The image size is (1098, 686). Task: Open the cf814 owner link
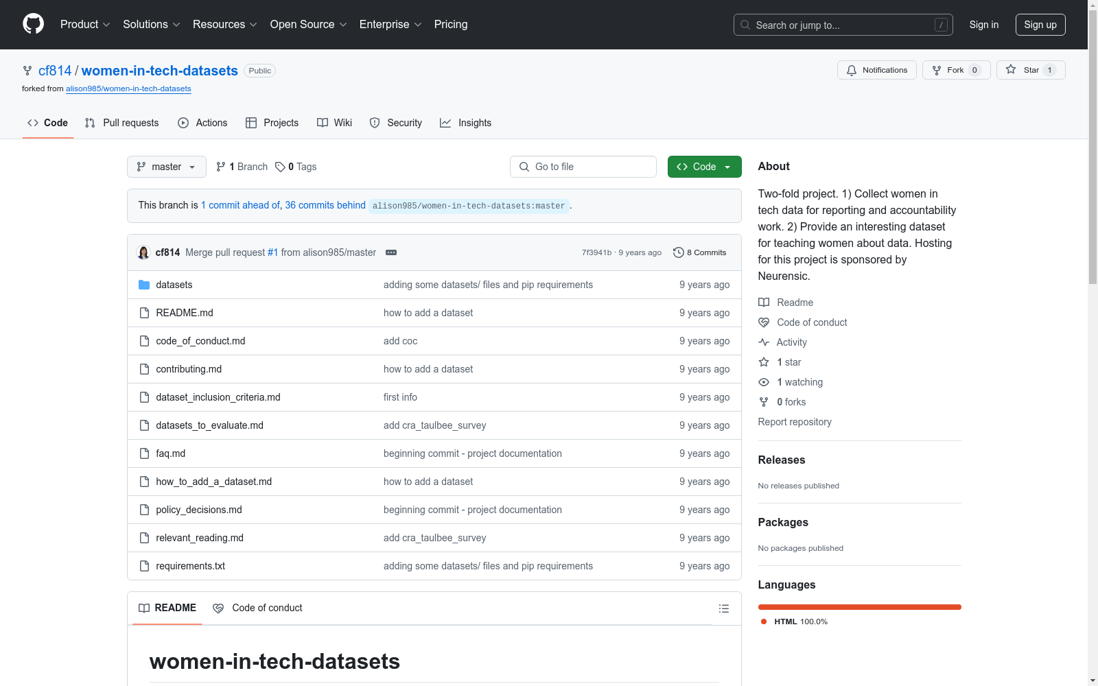coord(55,71)
